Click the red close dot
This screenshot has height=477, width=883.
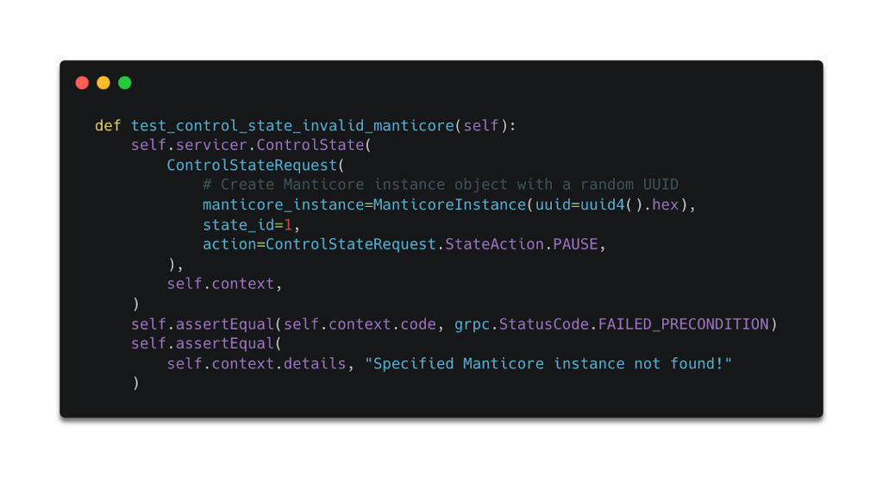click(83, 83)
